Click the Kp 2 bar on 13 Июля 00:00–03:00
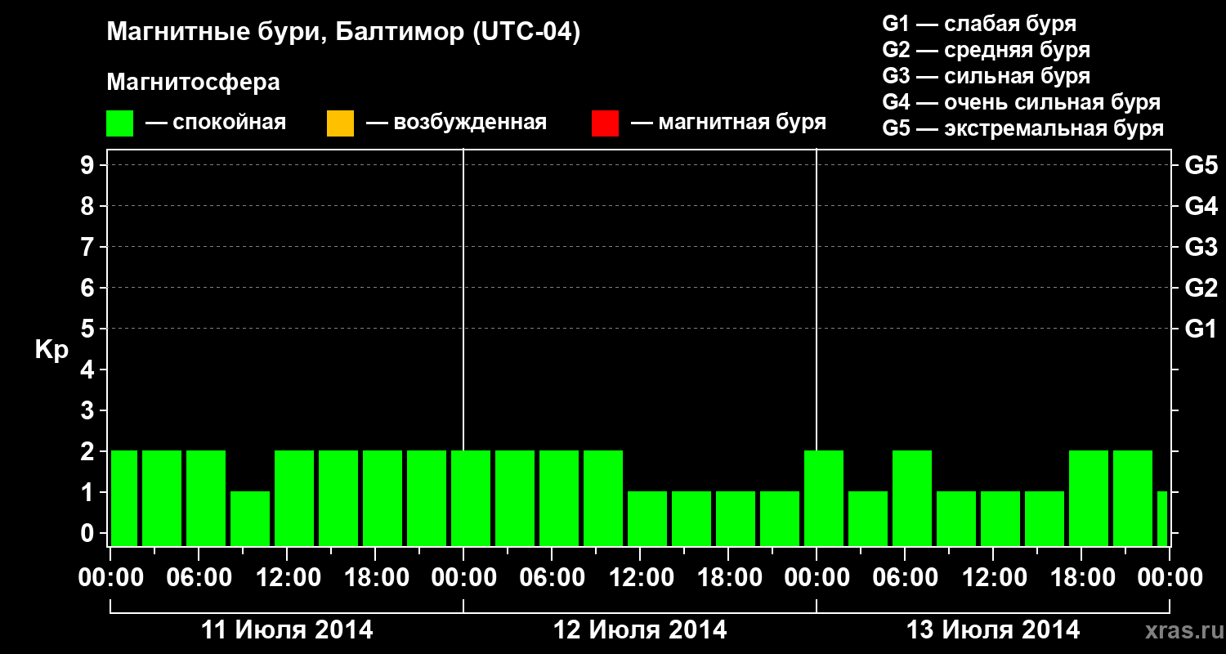Image resolution: width=1226 pixels, height=654 pixels. [824, 498]
